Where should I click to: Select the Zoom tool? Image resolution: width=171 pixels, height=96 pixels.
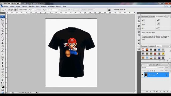tap(2, 80)
